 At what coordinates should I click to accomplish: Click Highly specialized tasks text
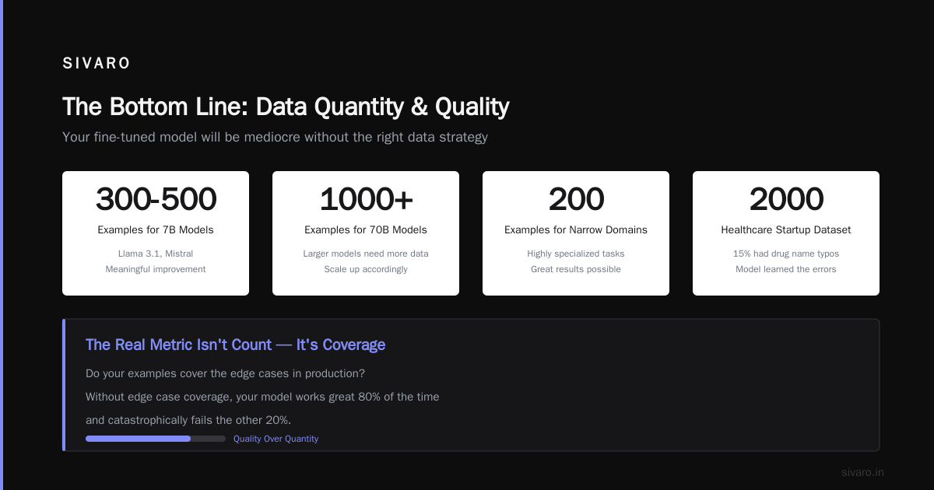click(576, 254)
